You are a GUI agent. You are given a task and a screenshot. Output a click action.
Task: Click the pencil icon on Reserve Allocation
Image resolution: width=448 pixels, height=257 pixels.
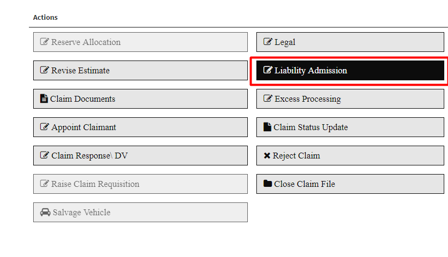[45, 42]
